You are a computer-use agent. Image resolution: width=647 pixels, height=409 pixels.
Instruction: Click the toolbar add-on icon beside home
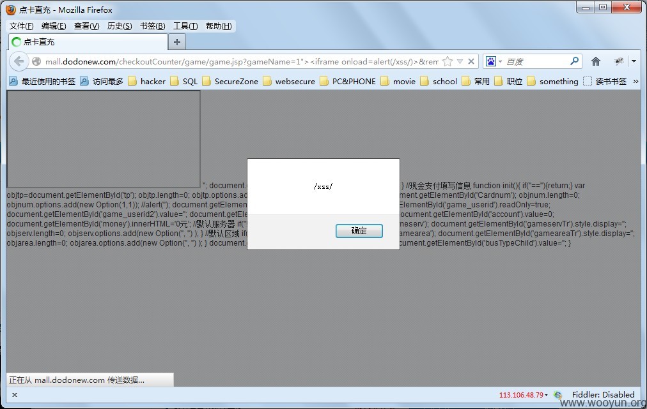618,61
